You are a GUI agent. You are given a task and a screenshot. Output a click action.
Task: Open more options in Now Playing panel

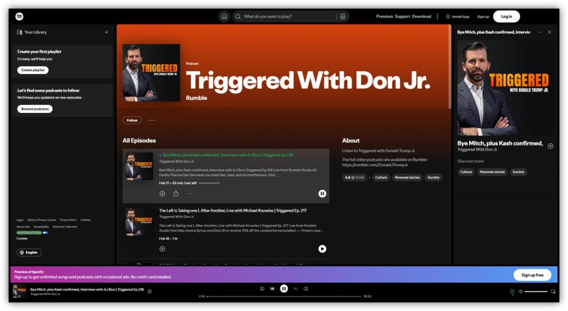coord(540,32)
